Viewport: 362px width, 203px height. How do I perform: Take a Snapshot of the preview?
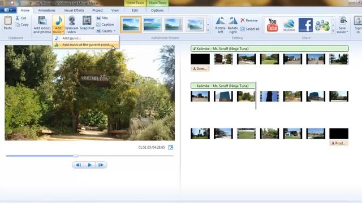pos(87,23)
